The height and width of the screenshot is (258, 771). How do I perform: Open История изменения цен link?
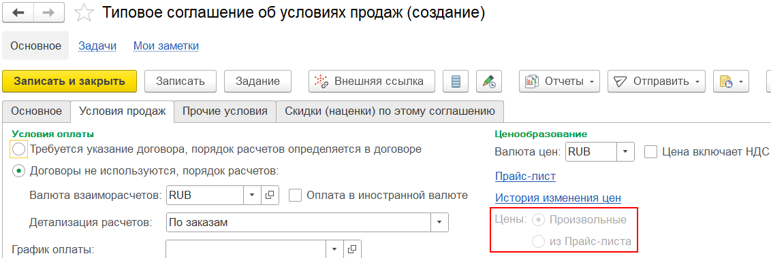pos(558,198)
